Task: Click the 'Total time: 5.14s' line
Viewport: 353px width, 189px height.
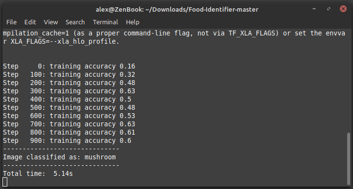Action: point(38,173)
